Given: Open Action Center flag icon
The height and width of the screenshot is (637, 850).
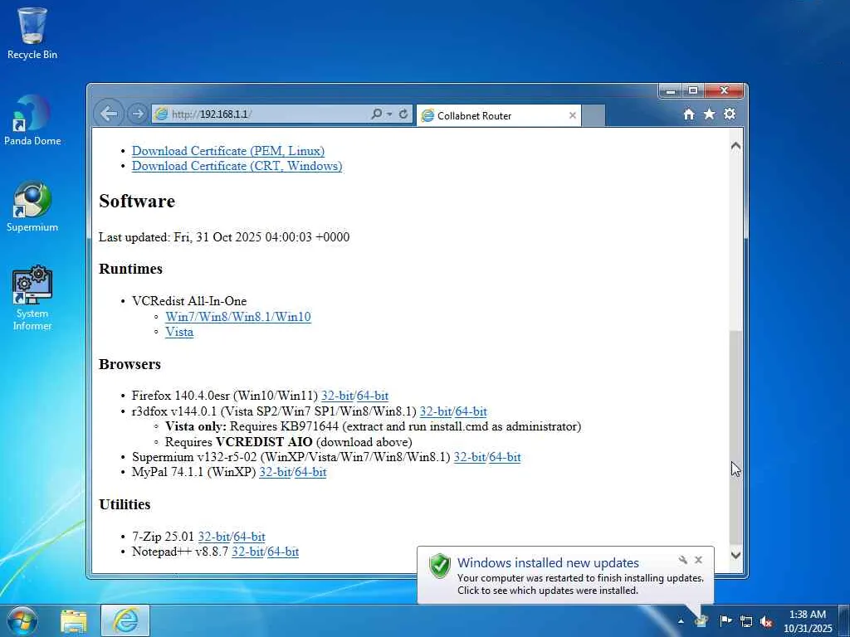Looking at the screenshot, I should coord(725,620).
